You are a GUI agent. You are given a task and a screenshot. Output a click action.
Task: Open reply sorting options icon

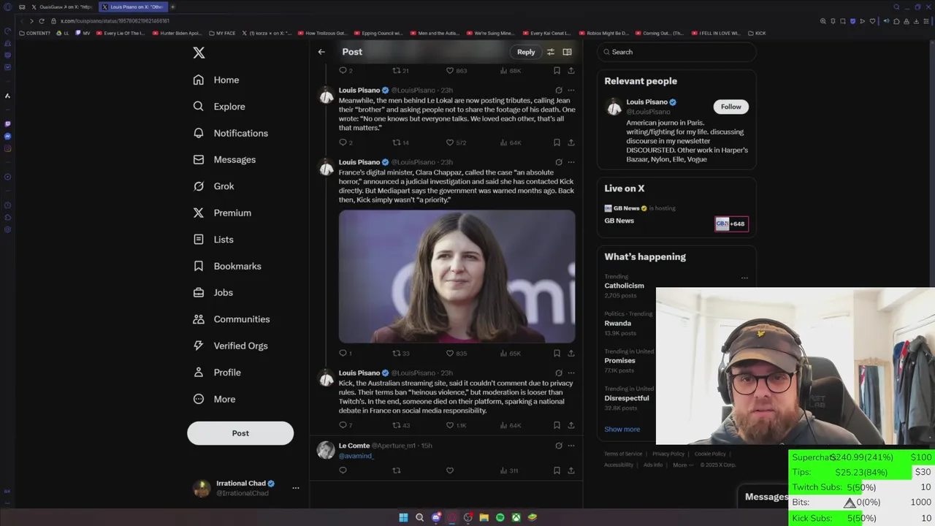tap(551, 52)
